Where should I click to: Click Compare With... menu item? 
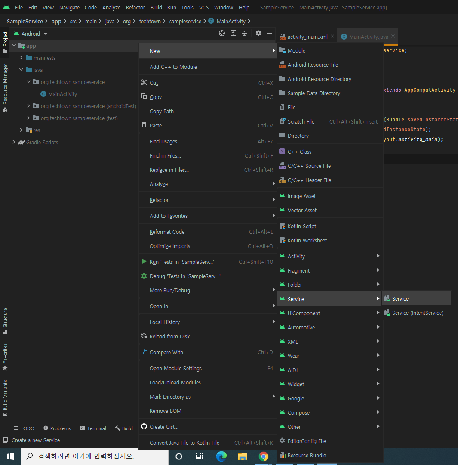(x=208, y=353)
